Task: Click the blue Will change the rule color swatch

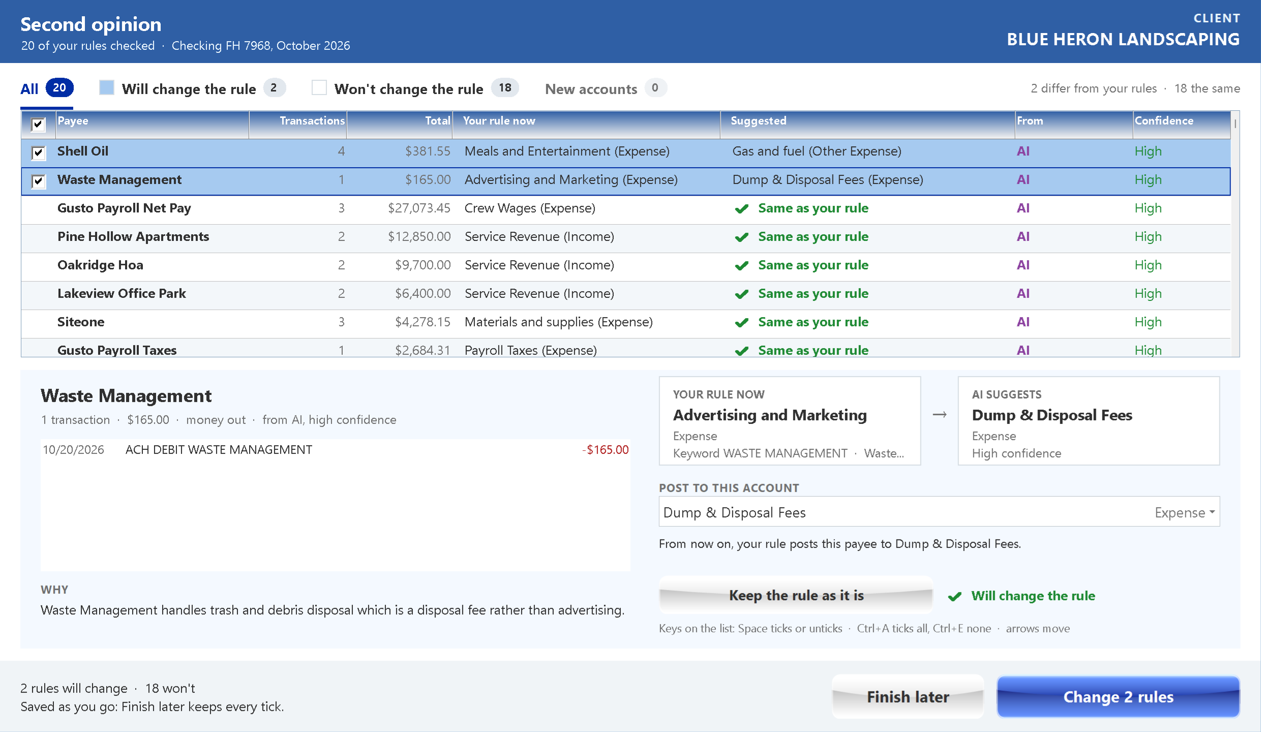Action: click(x=107, y=87)
